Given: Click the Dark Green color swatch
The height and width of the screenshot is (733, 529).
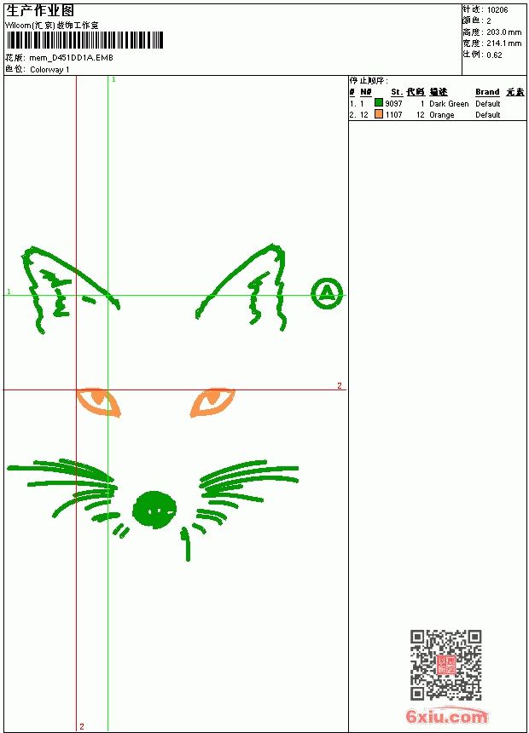Looking at the screenshot, I should pyautogui.click(x=379, y=102).
